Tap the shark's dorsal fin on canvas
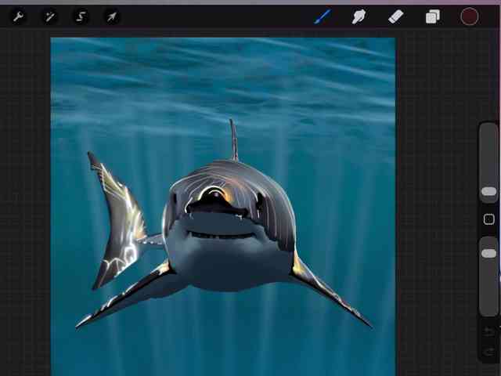The image size is (501, 376). 233,141
